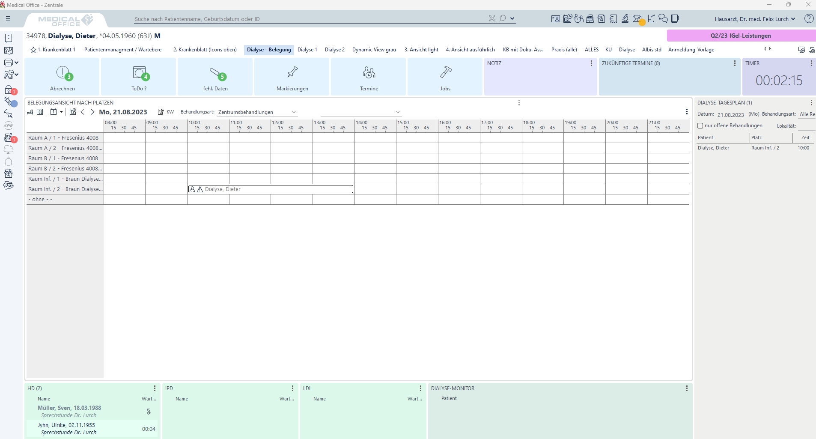The height and width of the screenshot is (439, 816).
Task: Open the lock icon with red badge
Action: point(9,90)
